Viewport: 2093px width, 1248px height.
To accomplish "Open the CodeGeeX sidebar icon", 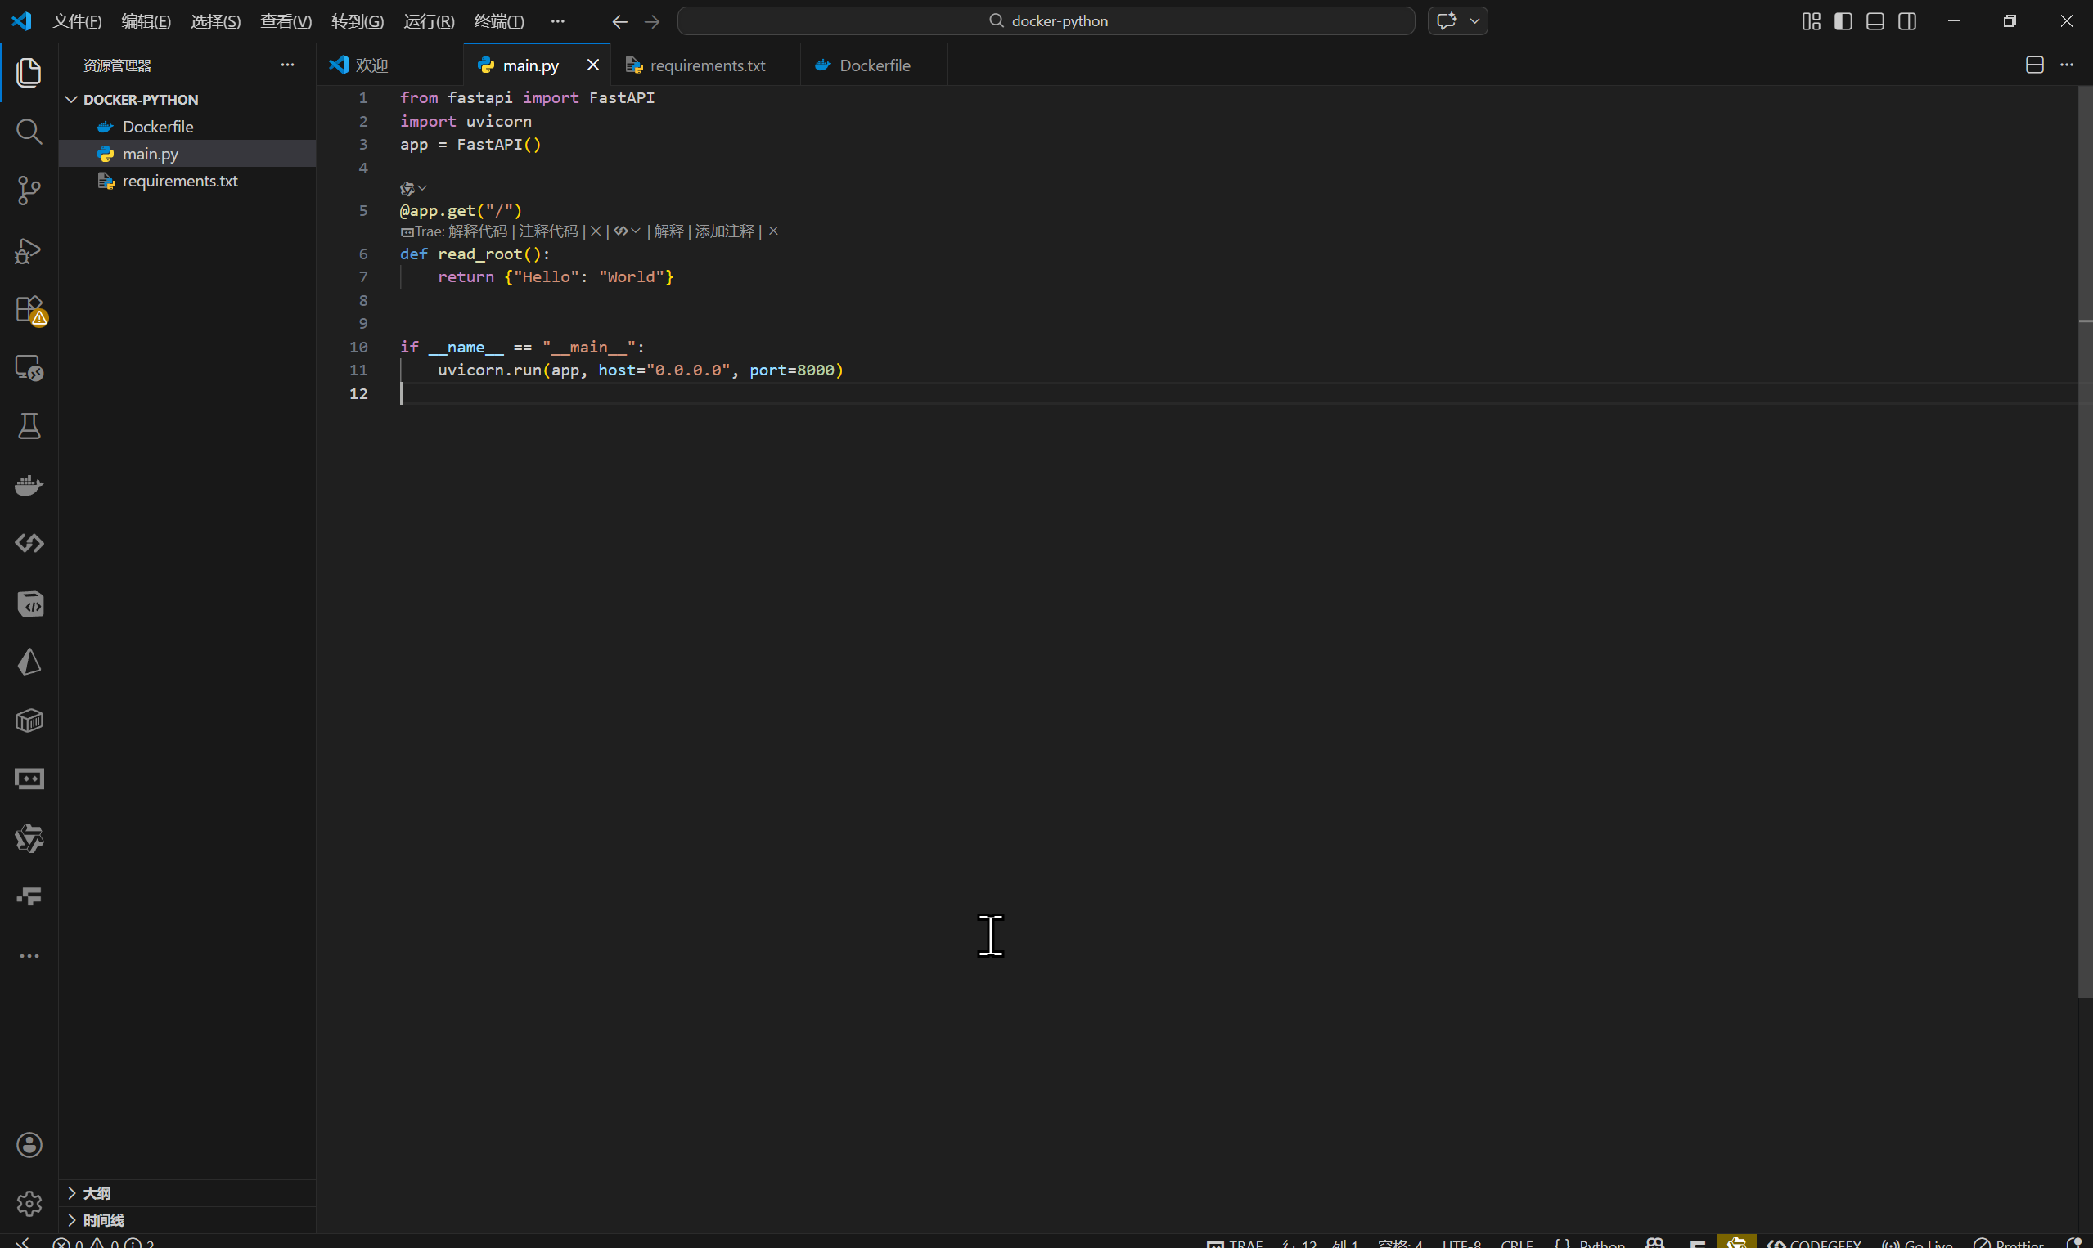I will coord(29,543).
